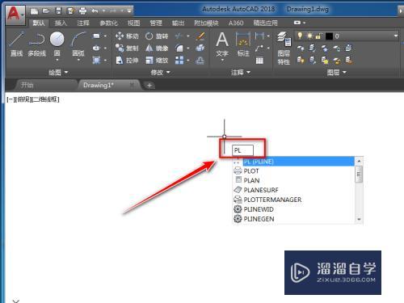
Task: Select the Rotate tool (旋转)
Action: [x=157, y=36]
